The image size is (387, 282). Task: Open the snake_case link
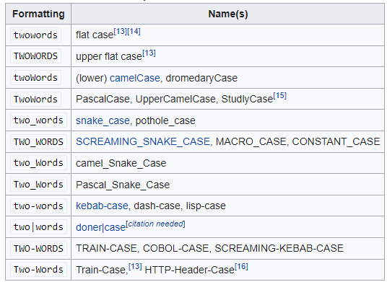103,120
